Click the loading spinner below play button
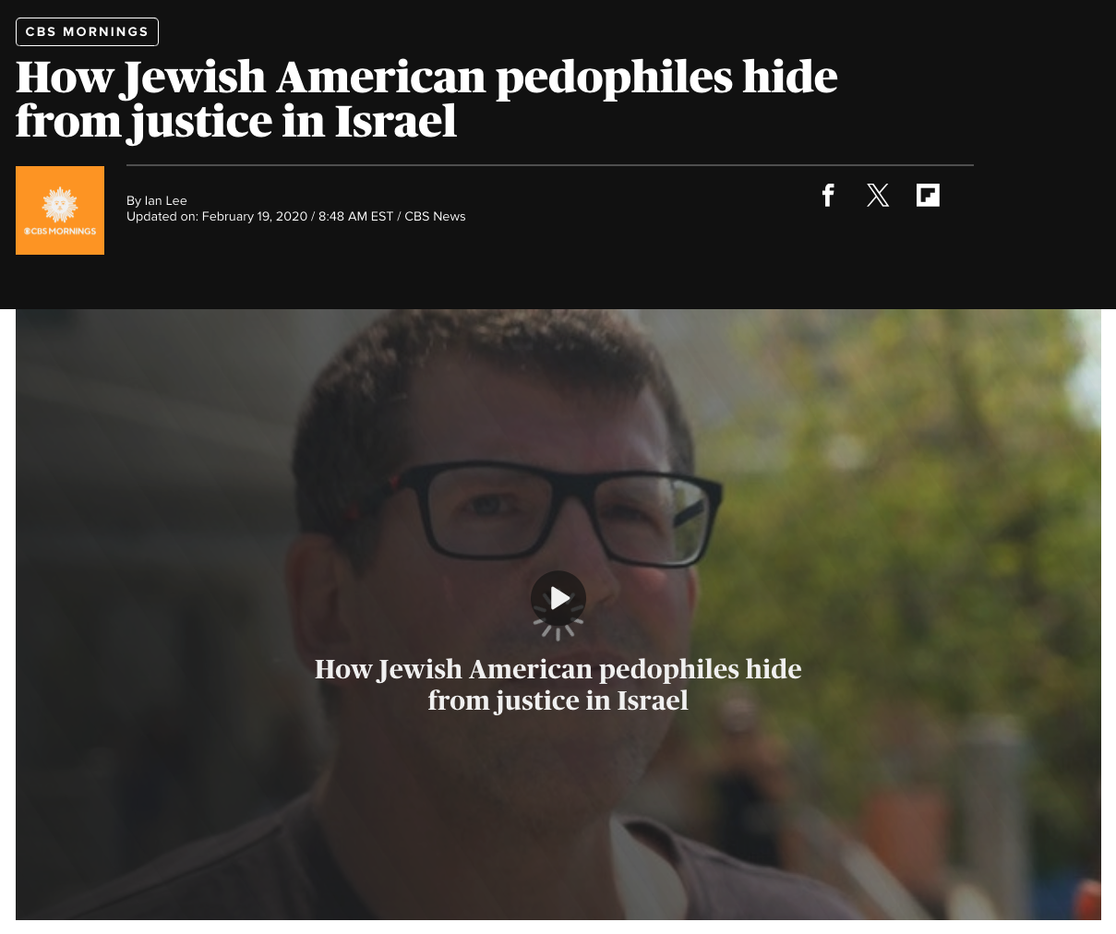Viewport: 1116px width, 934px height. [x=558, y=629]
